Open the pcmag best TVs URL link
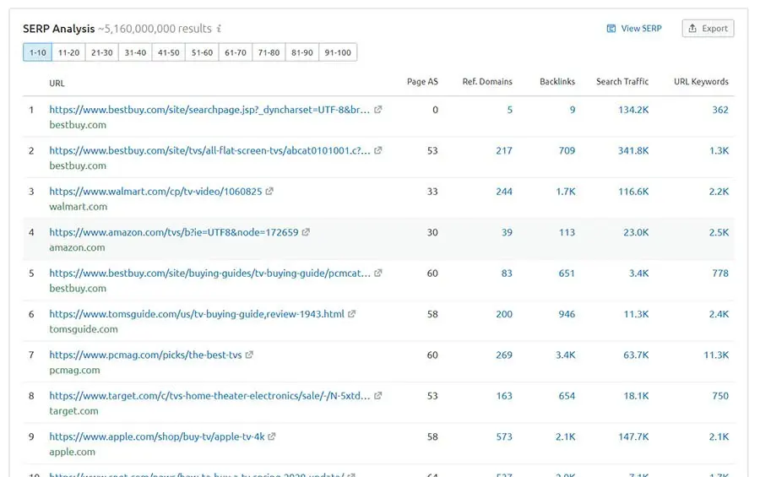760x477 pixels. (145, 355)
